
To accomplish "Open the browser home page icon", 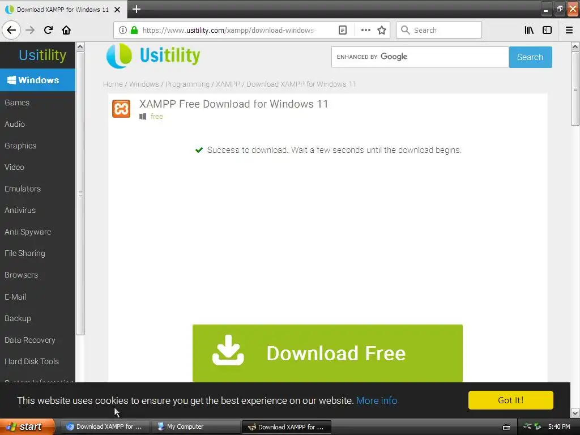I will [x=66, y=30].
